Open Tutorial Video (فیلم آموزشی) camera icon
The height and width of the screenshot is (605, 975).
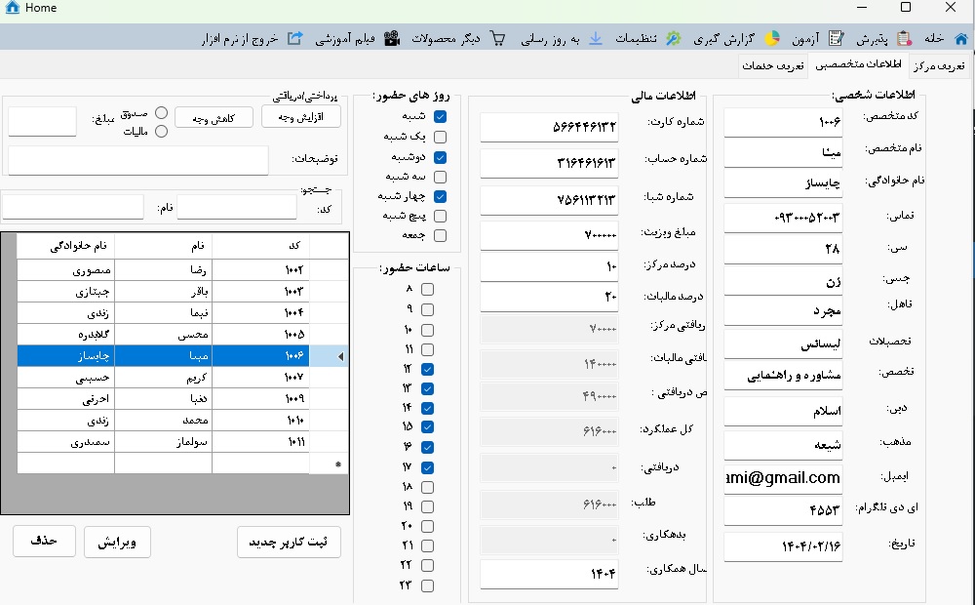tap(392, 39)
